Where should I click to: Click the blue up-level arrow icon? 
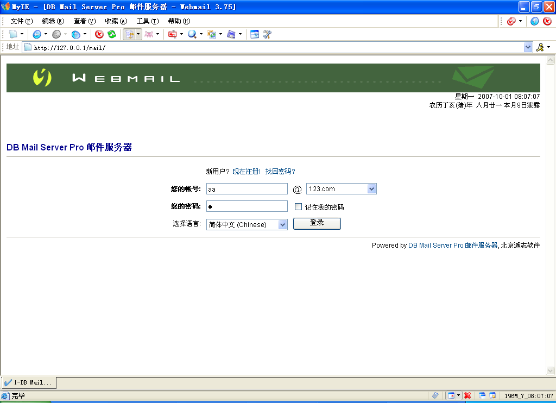tap(75, 34)
